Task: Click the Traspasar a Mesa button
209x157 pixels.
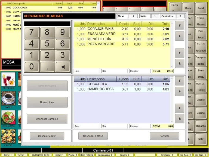Action: (93, 136)
